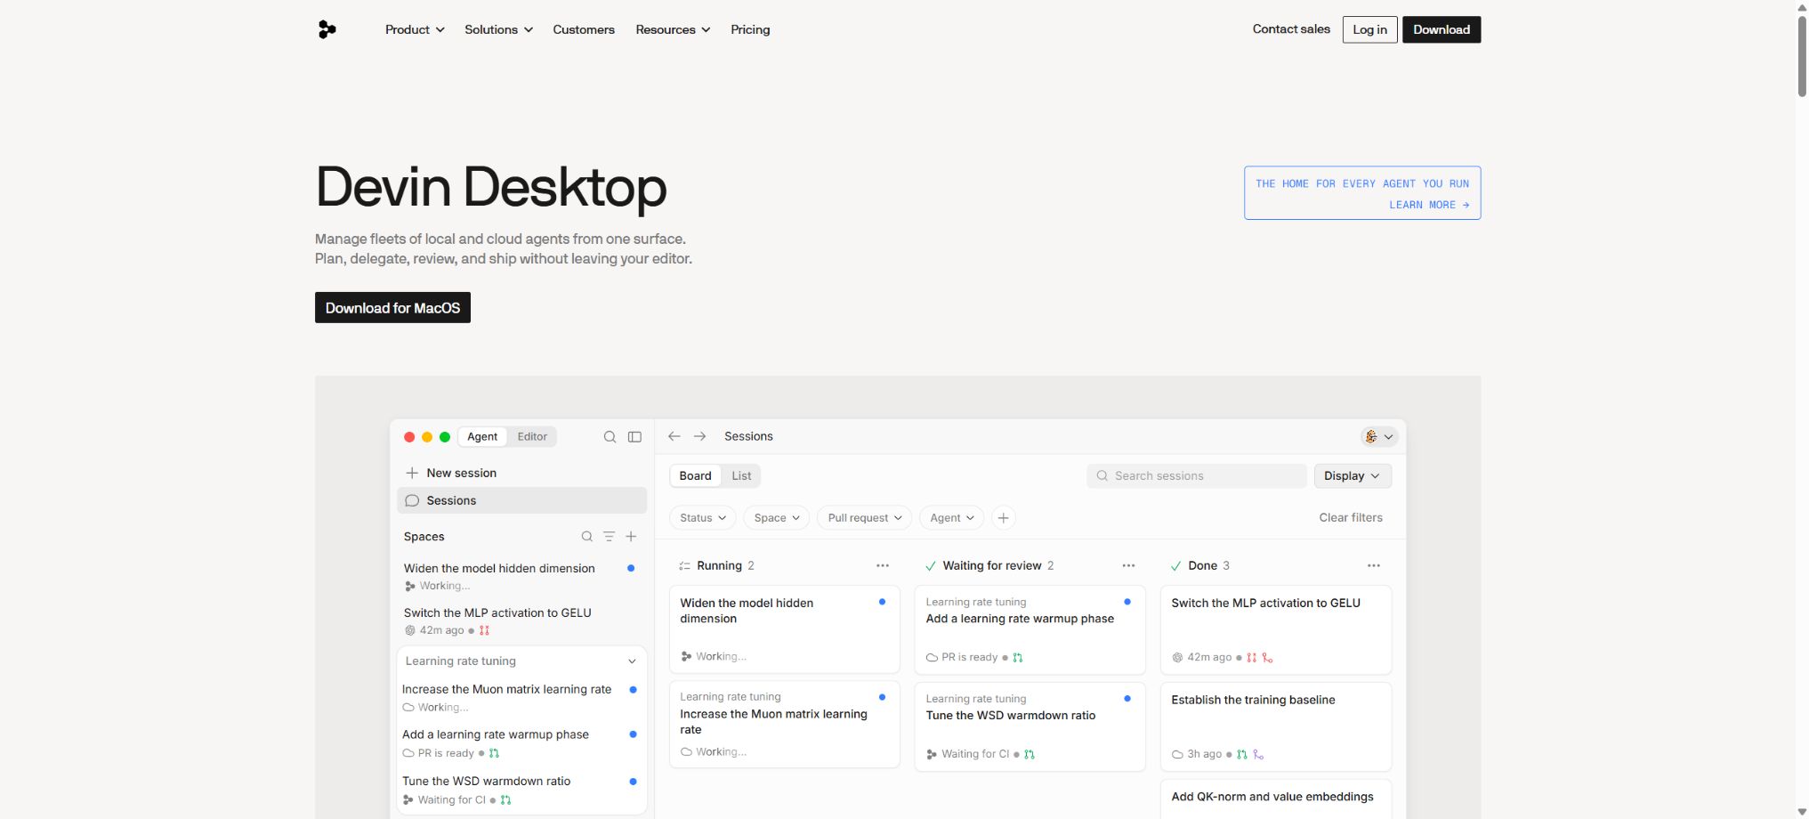Viewport: 1809px width, 819px height.
Task: Open the Widen the model hidden dimension card
Action: click(x=784, y=629)
